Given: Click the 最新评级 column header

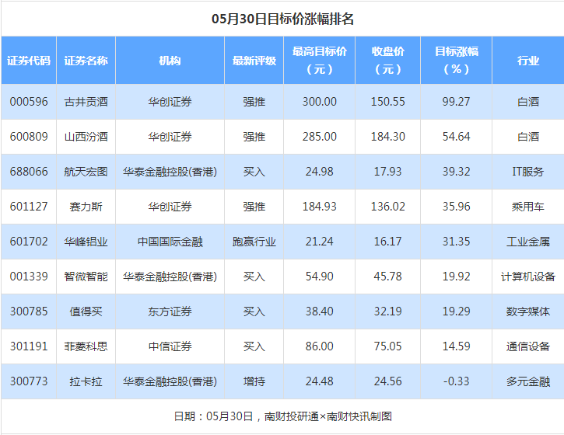Looking at the screenshot, I should tap(254, 61).
